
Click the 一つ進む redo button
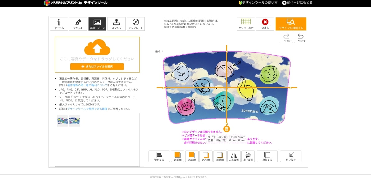tap(286, 37)
